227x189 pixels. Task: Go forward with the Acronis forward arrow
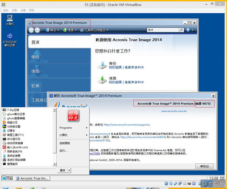(37, 30)
